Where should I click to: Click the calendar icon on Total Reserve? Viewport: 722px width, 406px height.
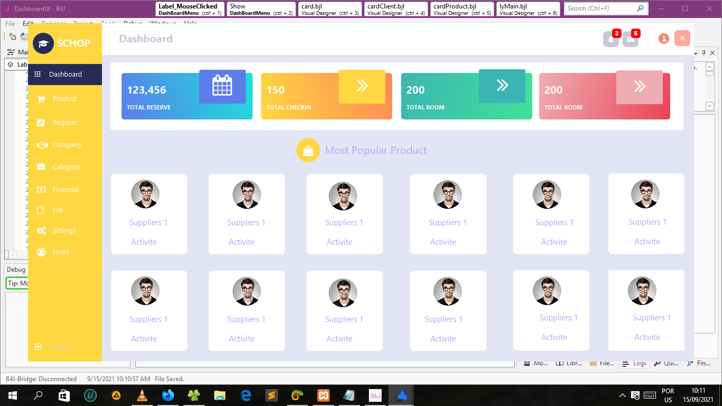click(223, 86)
